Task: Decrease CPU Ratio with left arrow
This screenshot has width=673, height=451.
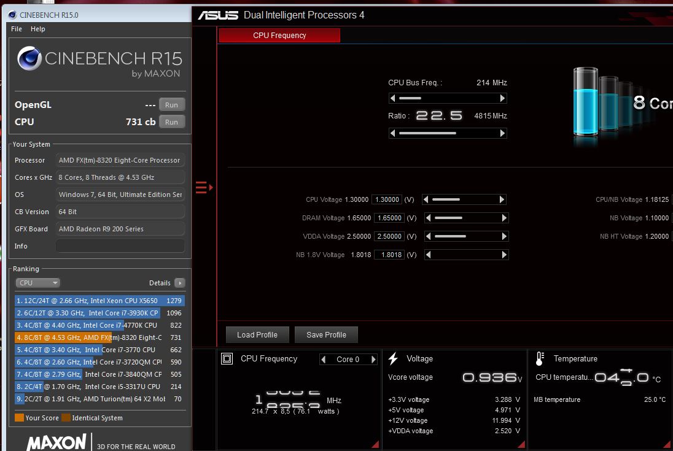Action: click(392, 133)
